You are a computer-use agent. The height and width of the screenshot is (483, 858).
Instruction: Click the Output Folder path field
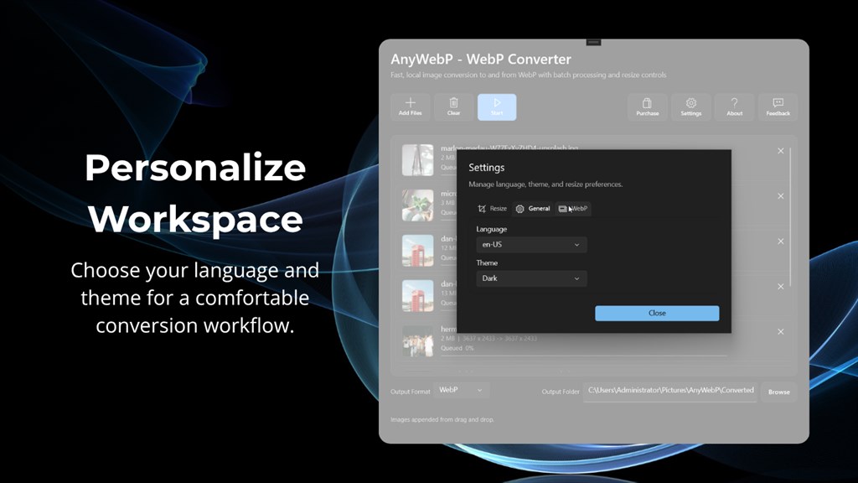(670, 391)
